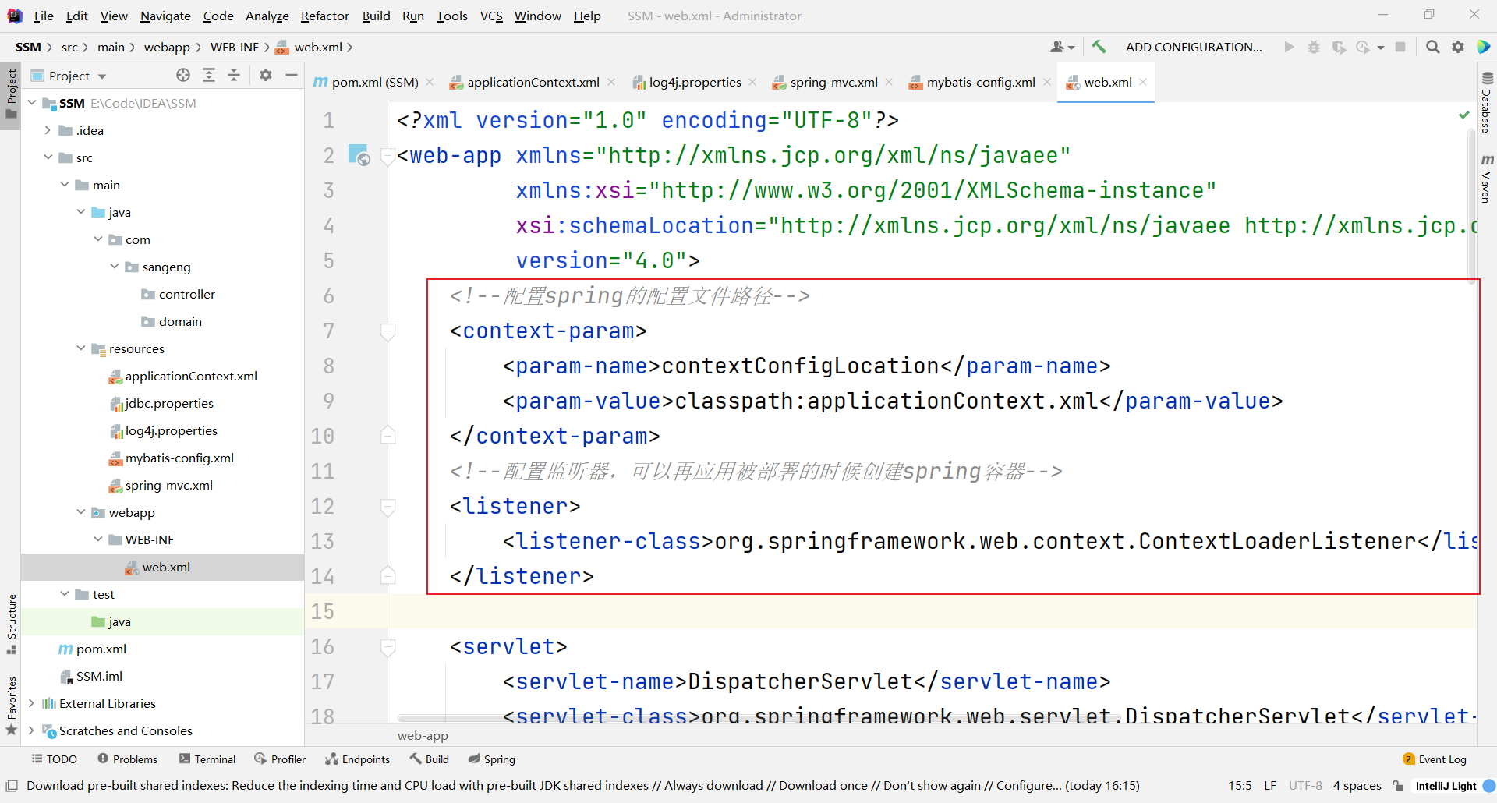Click gutter web icon on line 2
1497x803 pixels.
pos(359,154)
